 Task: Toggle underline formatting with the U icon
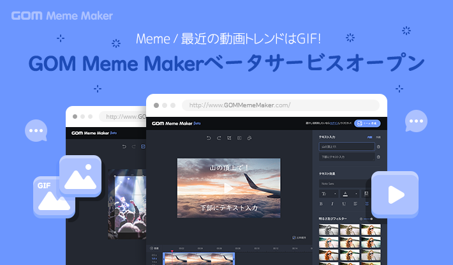point(345,204)
